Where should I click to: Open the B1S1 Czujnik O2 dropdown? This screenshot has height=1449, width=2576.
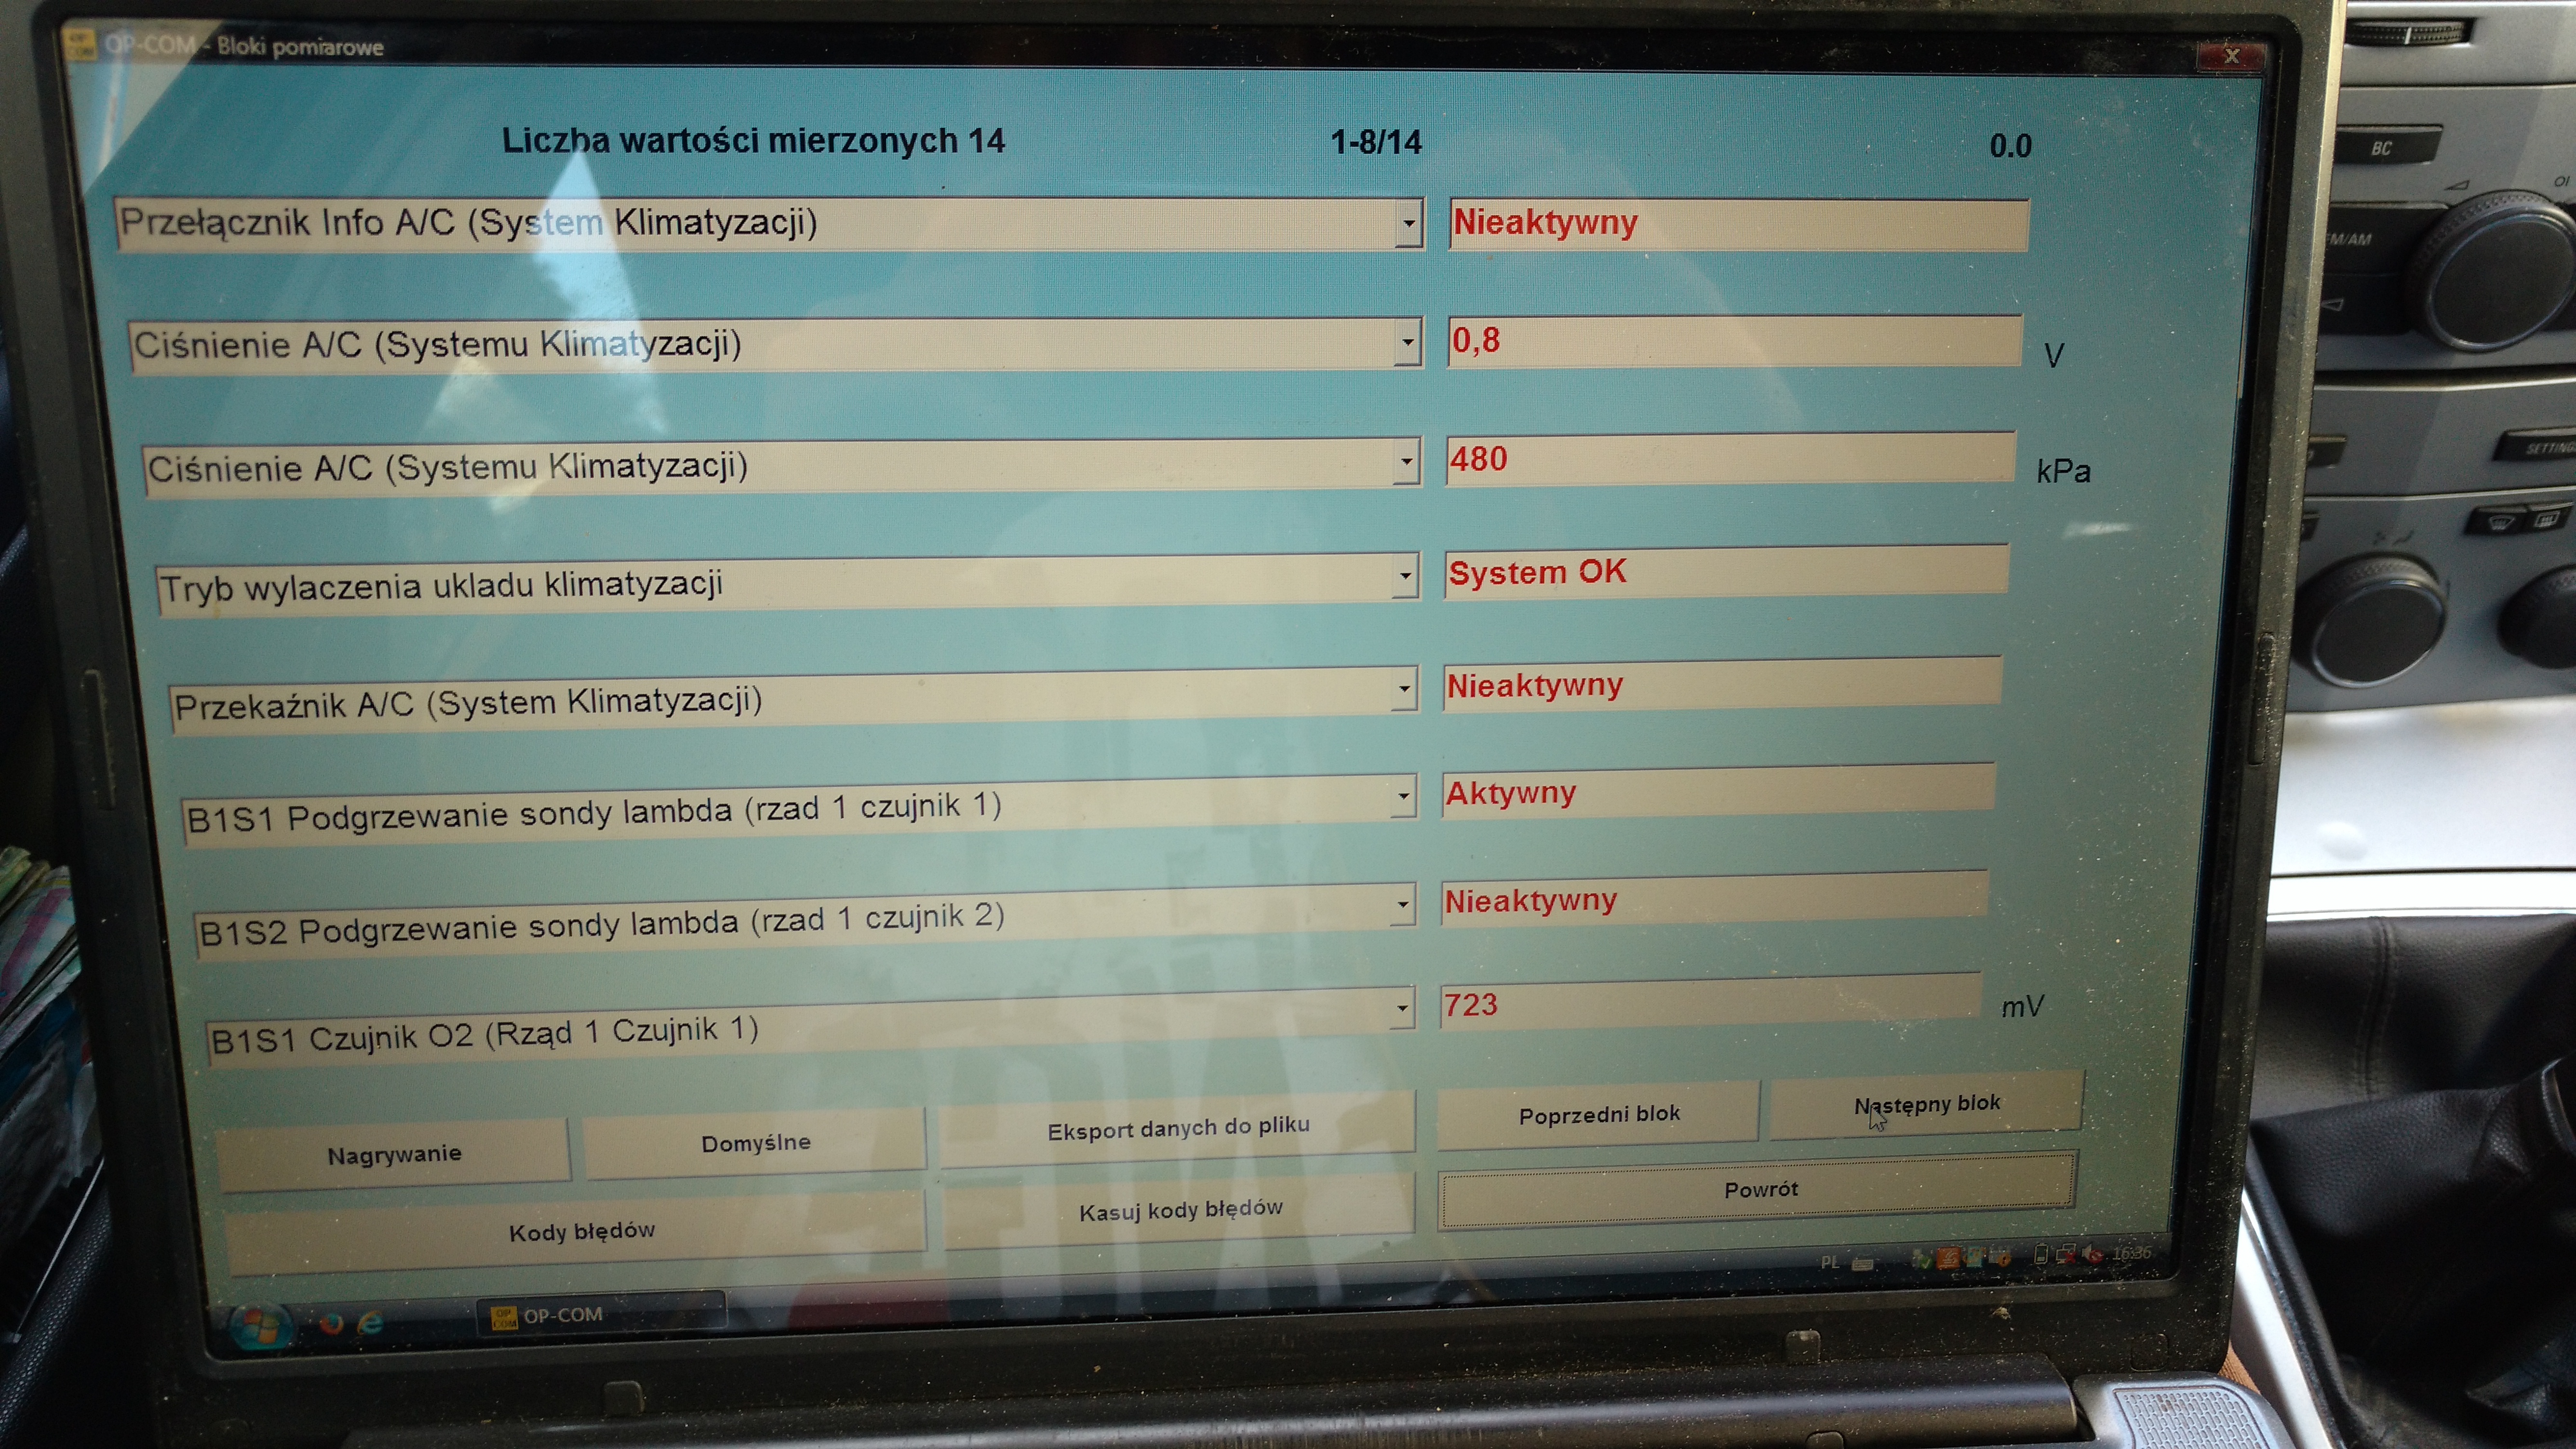1401,1007
